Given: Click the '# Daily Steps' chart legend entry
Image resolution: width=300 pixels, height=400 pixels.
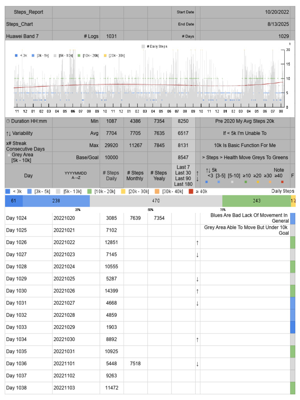Looking at the screenshot, I should [155, 46].
